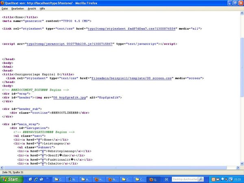Click the # link before Websiteplanung
Screen dimensions: 244x183
click(x=43, y=151)
